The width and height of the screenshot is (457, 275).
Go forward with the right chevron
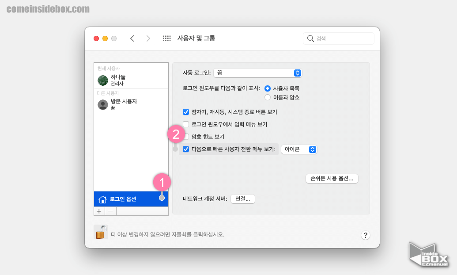(x=148, y=38)
